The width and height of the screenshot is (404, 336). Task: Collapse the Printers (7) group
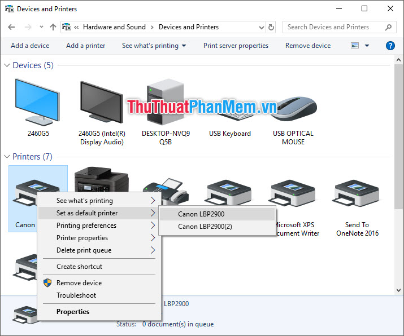pos(7,157)
